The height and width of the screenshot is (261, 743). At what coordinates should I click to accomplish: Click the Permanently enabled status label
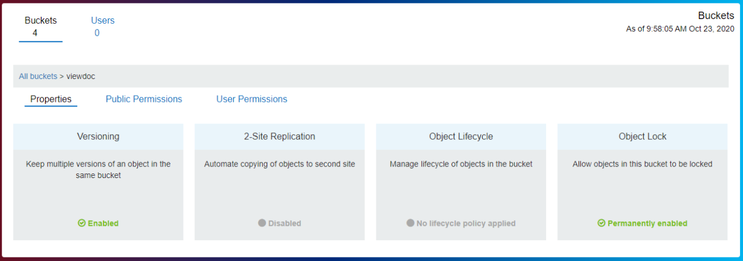point(647,224)
